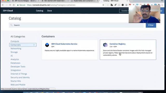Image resolution: width=166 pixels, height=93 pixels.
Task: Focus the catalog Search field
Action: click(76, 25)
